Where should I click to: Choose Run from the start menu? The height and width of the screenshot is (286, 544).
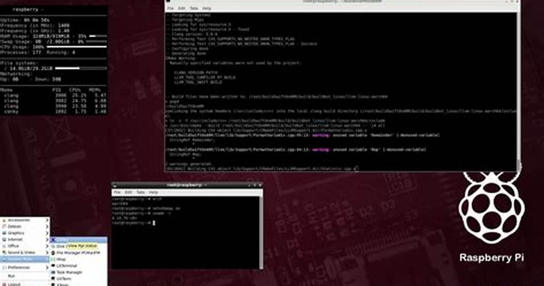[25, 276]
